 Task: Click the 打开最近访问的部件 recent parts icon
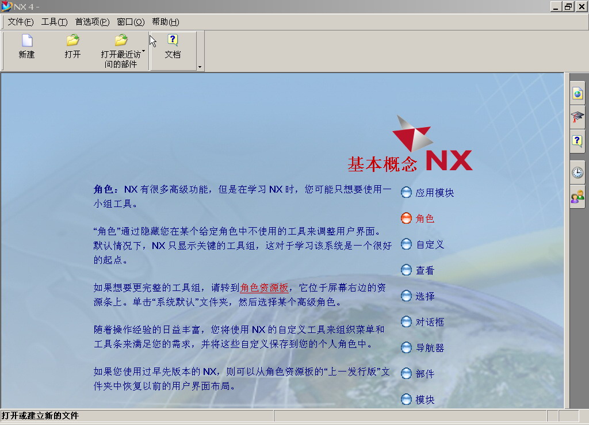[121, 41]
